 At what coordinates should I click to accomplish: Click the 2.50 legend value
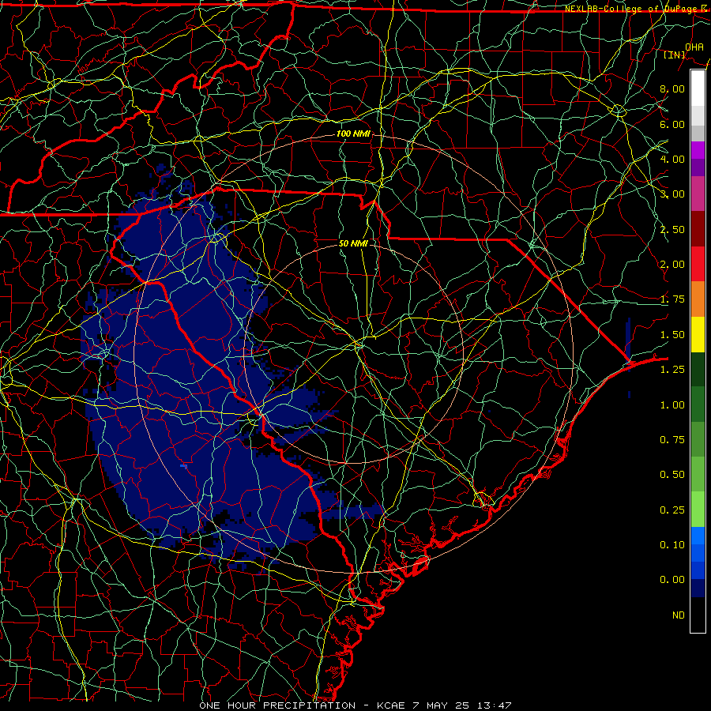coord(672,229)
